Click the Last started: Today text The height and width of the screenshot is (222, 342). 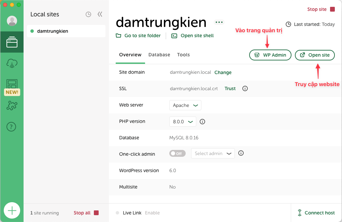[314, 24]
